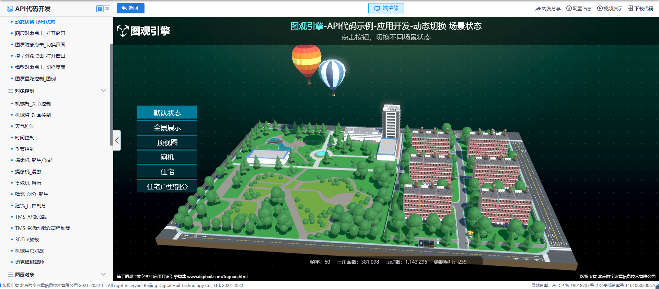Click the 图观引擎 logo
The width and height of the screenshot is (659, 289).
[x=143, y=31]
